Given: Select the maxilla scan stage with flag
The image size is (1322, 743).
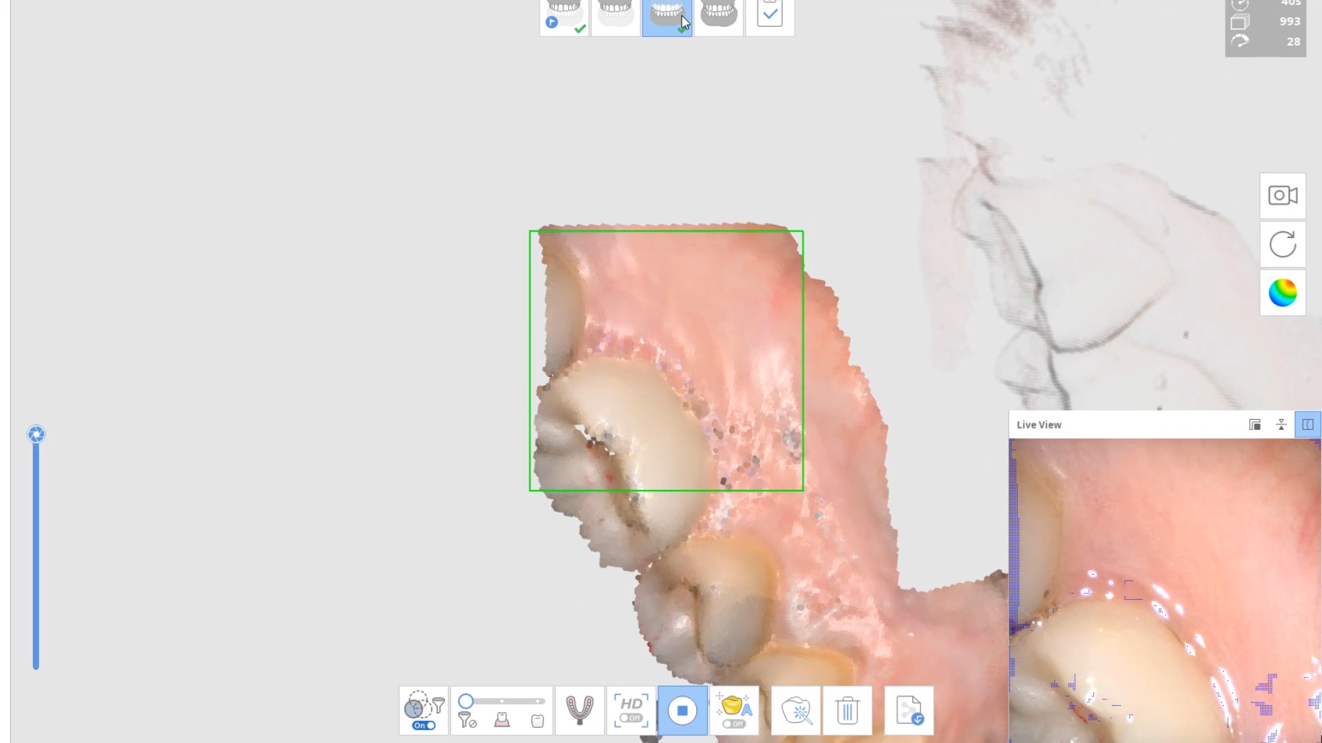Looking at the screenshot, I should pyautogui.click(x=564, y=17).
